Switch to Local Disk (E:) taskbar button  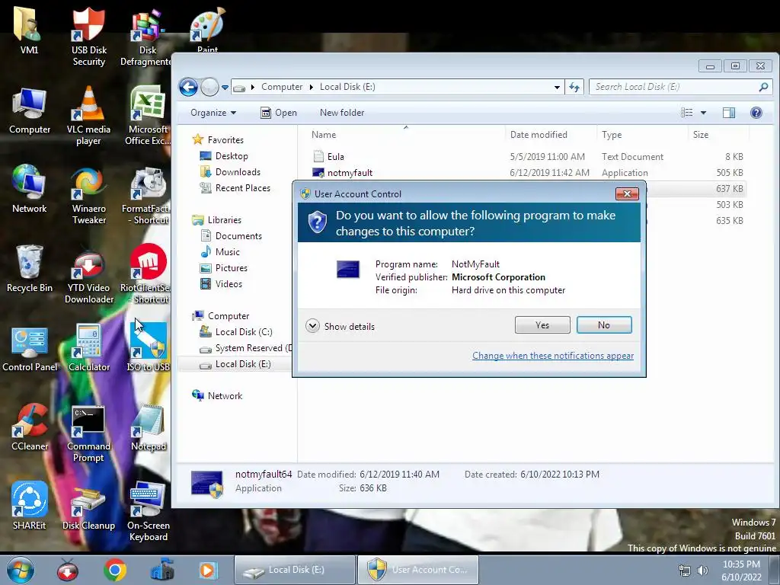(295, 570)
